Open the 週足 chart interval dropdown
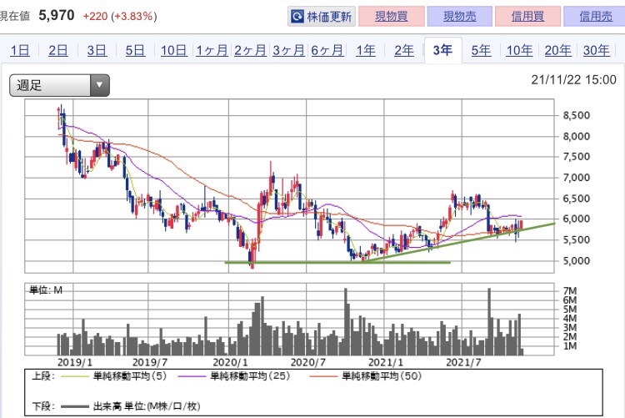Viewport: 625px width, 418px height. (x=59, y=84)
